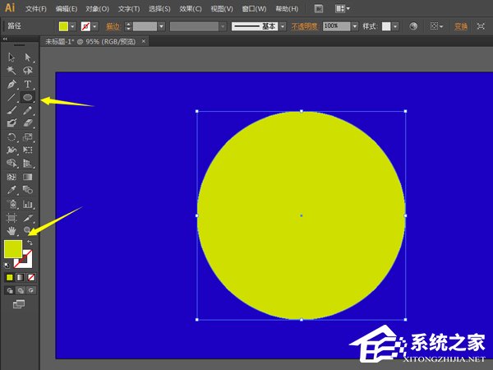Image resolution: width=493 pixels, height=370 pixels.
Task: Open the 描边 stroke panel link
Action: [113, 26]
